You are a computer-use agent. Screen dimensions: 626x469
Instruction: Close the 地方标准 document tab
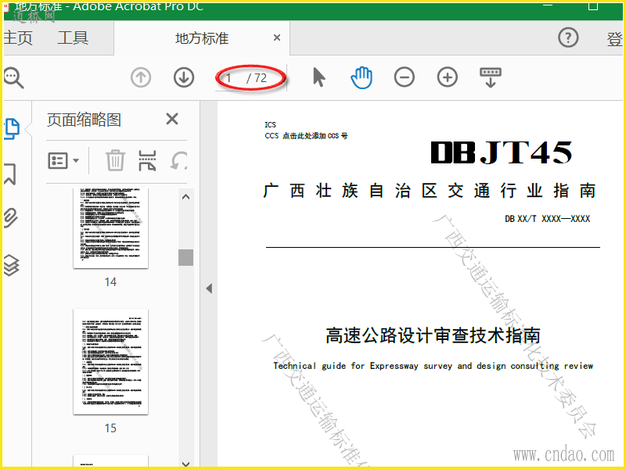[277, 38]
